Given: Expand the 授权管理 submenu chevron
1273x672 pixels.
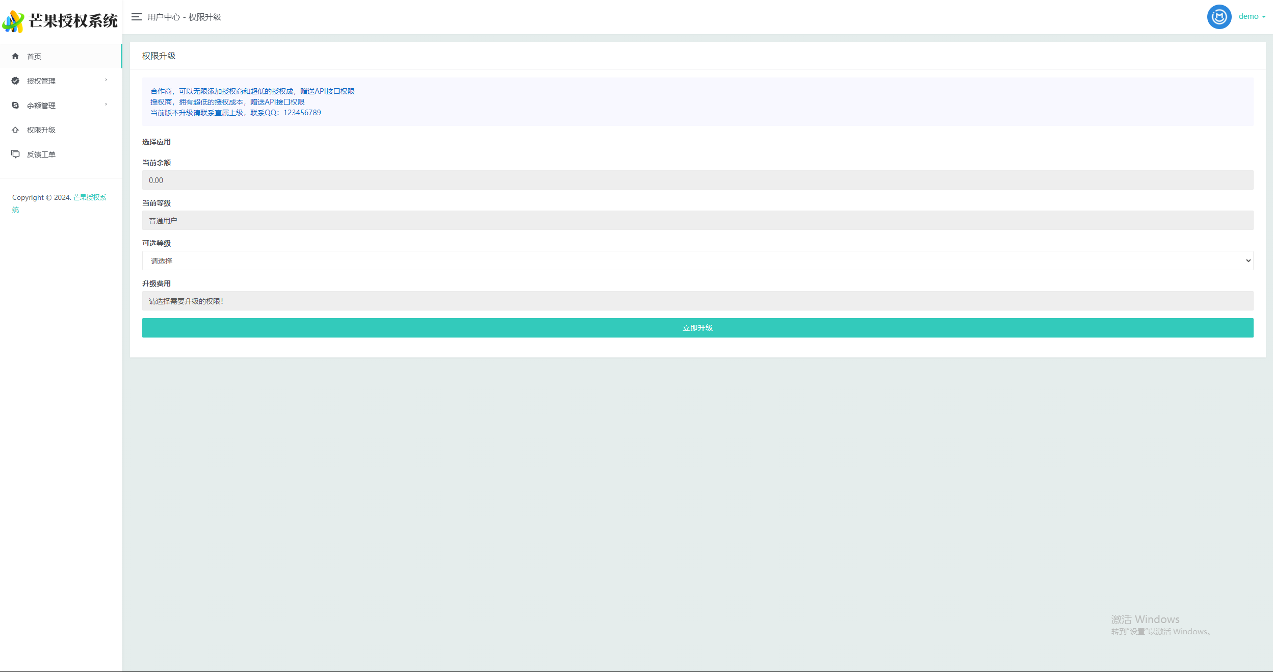Looking at the screenshot, I should tap(106, 80).
